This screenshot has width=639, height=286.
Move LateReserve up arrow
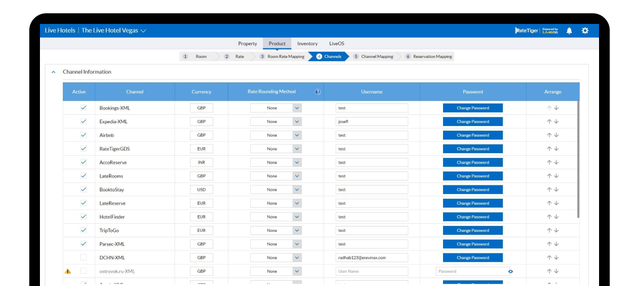(x=549, y=203)
